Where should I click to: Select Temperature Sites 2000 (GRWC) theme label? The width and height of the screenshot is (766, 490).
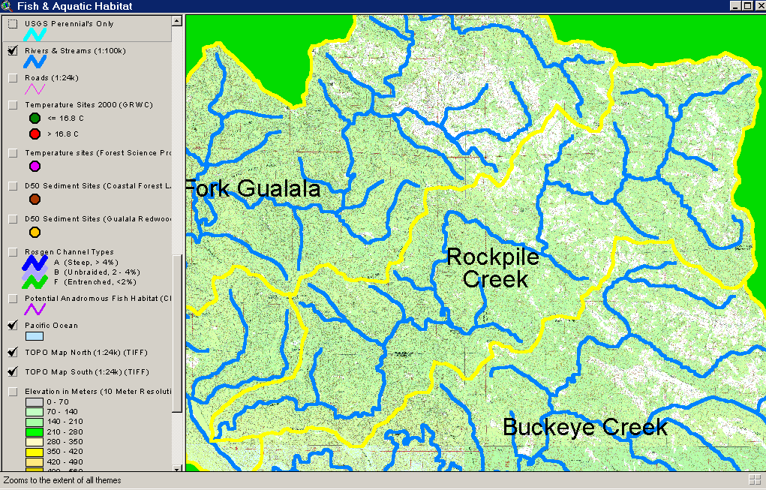pyautogui.click(x=89, y=105)
